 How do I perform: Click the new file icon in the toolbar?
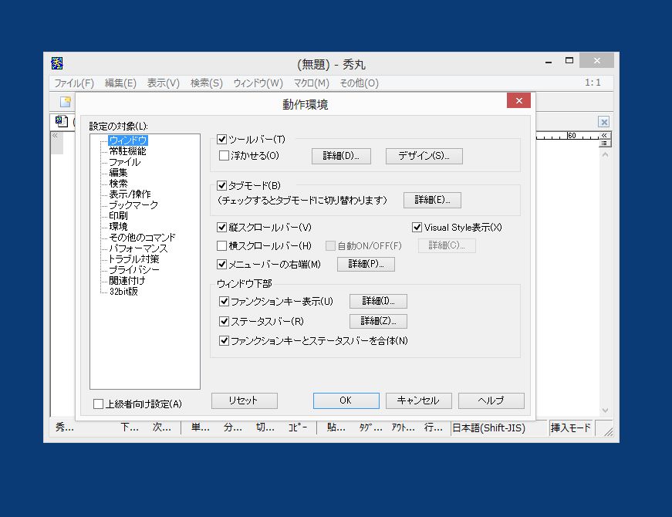click(65, 102)
